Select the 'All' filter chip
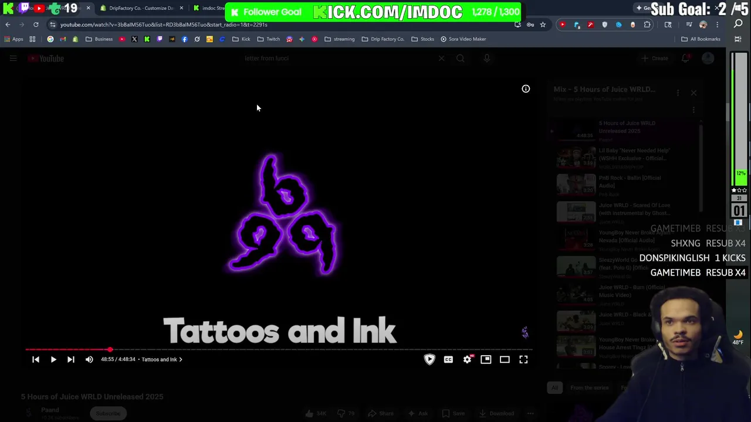 [x=554, y=387]
